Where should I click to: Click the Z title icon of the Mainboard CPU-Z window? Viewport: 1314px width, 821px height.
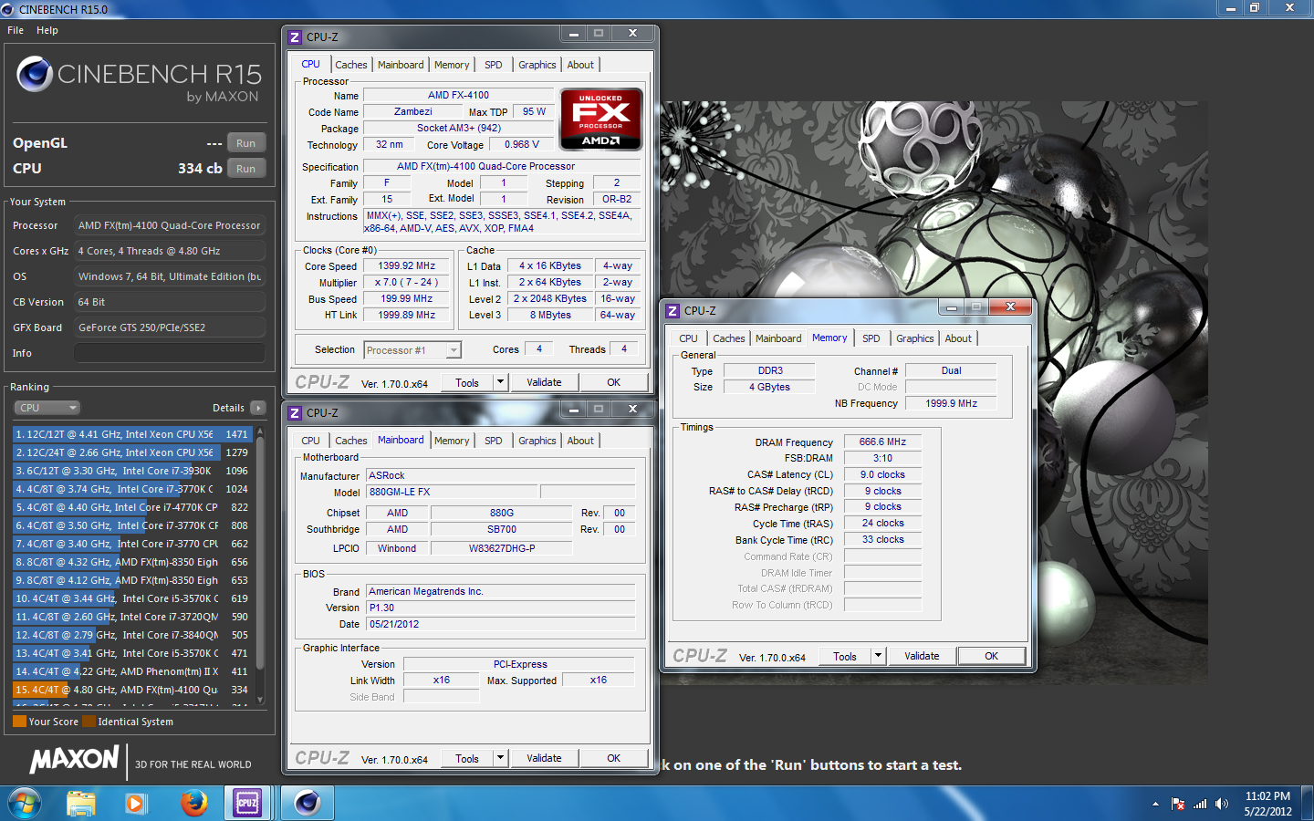click(295, 413)
